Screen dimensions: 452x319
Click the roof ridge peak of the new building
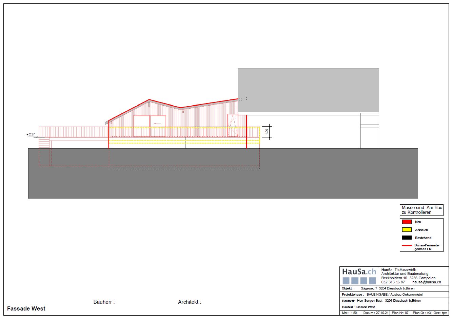coord(149,100)
